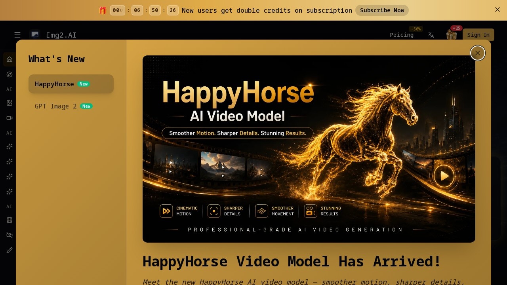Click the gift icon in promo banner
Screen dimensions: 507x285
(x=103, y=10)
